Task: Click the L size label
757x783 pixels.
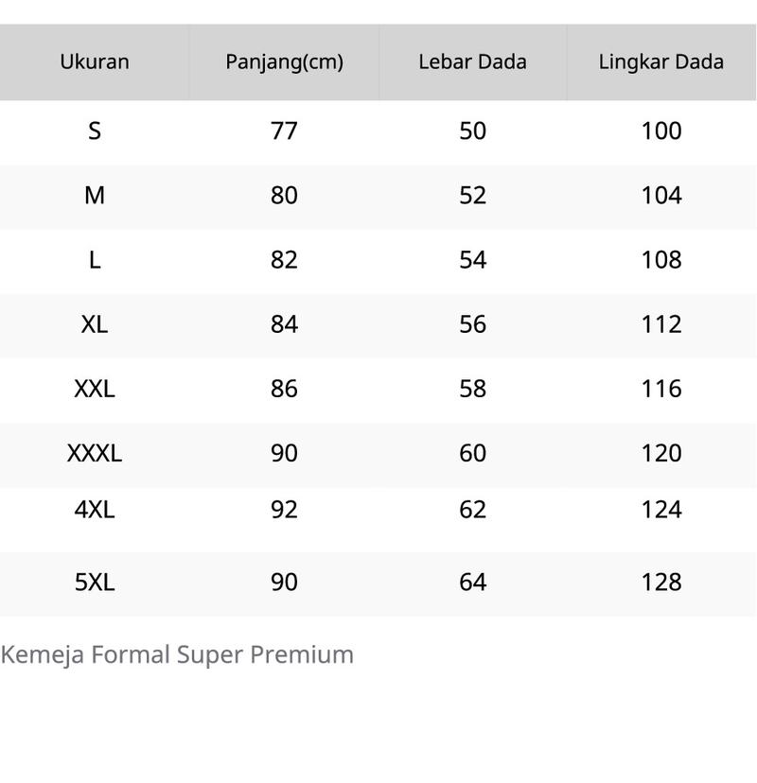Action: pos(95,260)
